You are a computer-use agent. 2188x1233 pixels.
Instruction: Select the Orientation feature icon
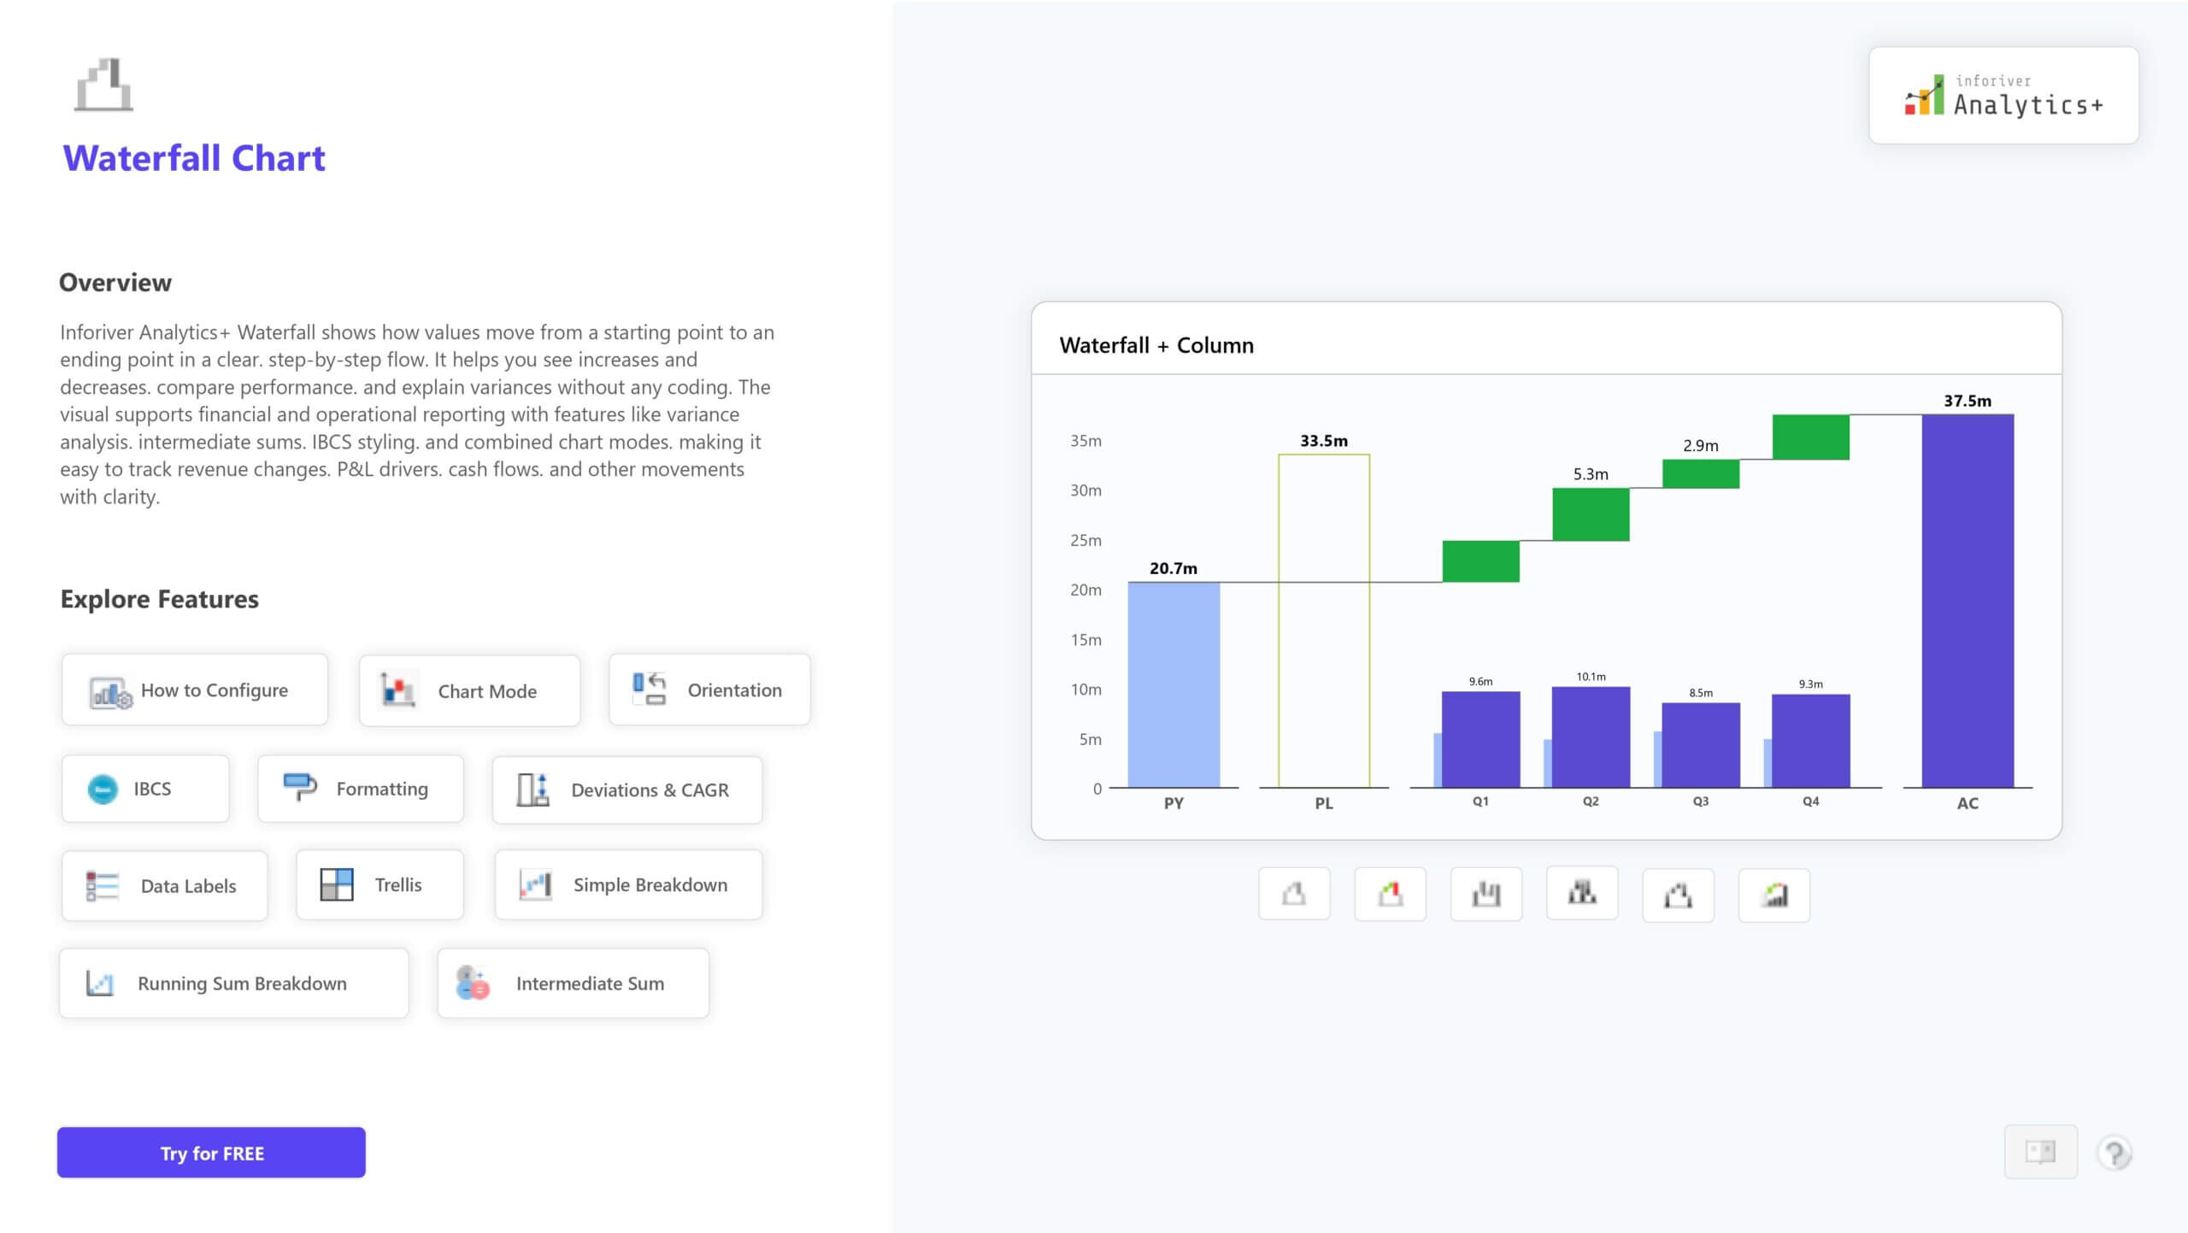pyautogui.click(x=648, y=689)
